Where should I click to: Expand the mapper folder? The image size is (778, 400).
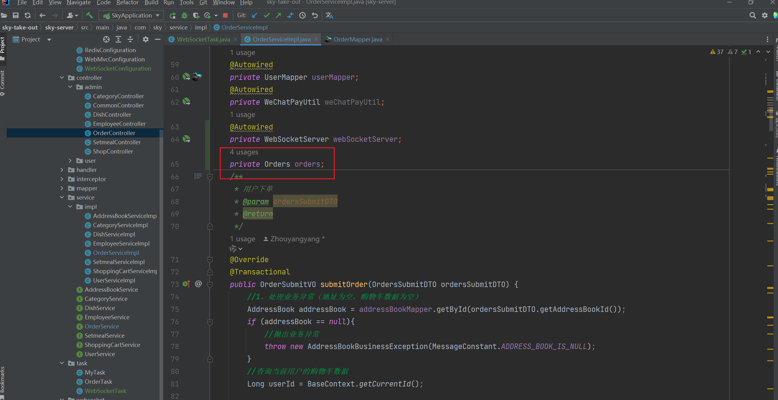[x=62, y=188]
